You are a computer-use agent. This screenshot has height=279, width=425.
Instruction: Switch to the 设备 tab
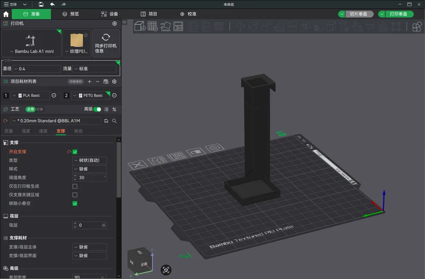[110, 14]
